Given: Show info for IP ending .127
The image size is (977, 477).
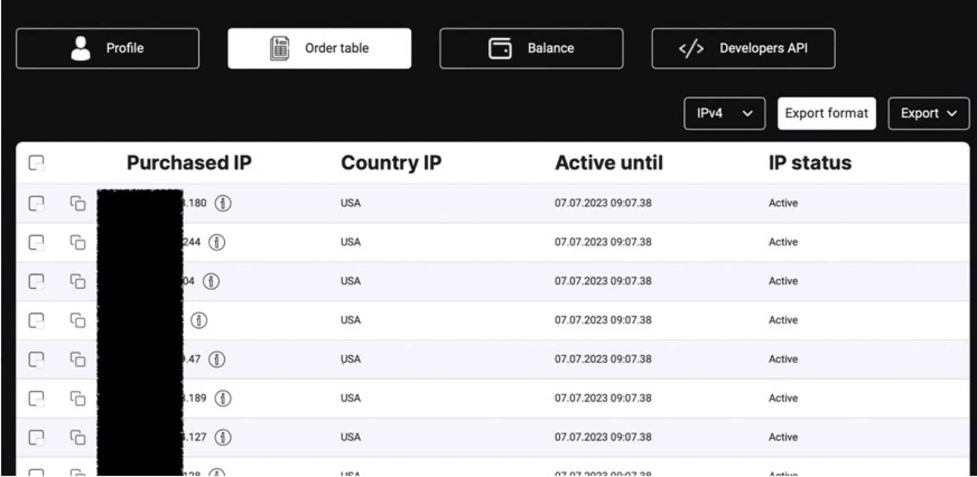Looking at the screenshot, I should click(223, 437).
